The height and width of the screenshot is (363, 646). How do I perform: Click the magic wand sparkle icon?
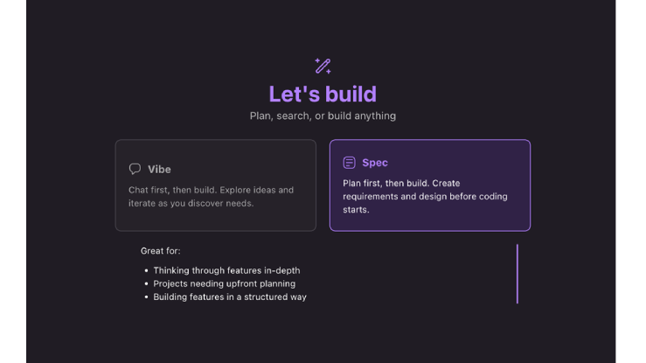(x=323, y=66)
